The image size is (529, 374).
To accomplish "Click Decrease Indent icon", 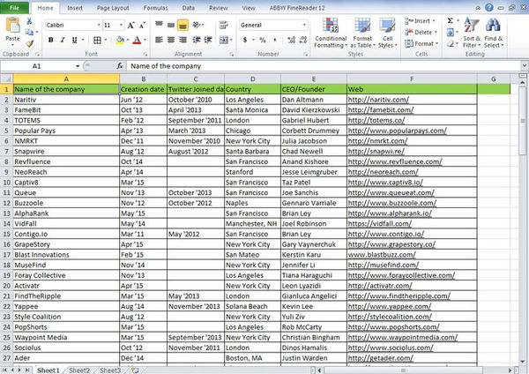I will coord(197,40).
